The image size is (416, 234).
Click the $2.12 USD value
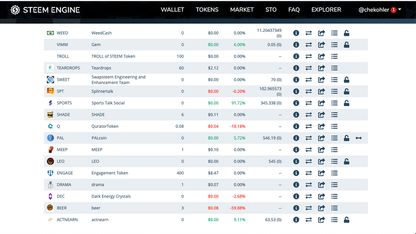[x=213, y=68]
